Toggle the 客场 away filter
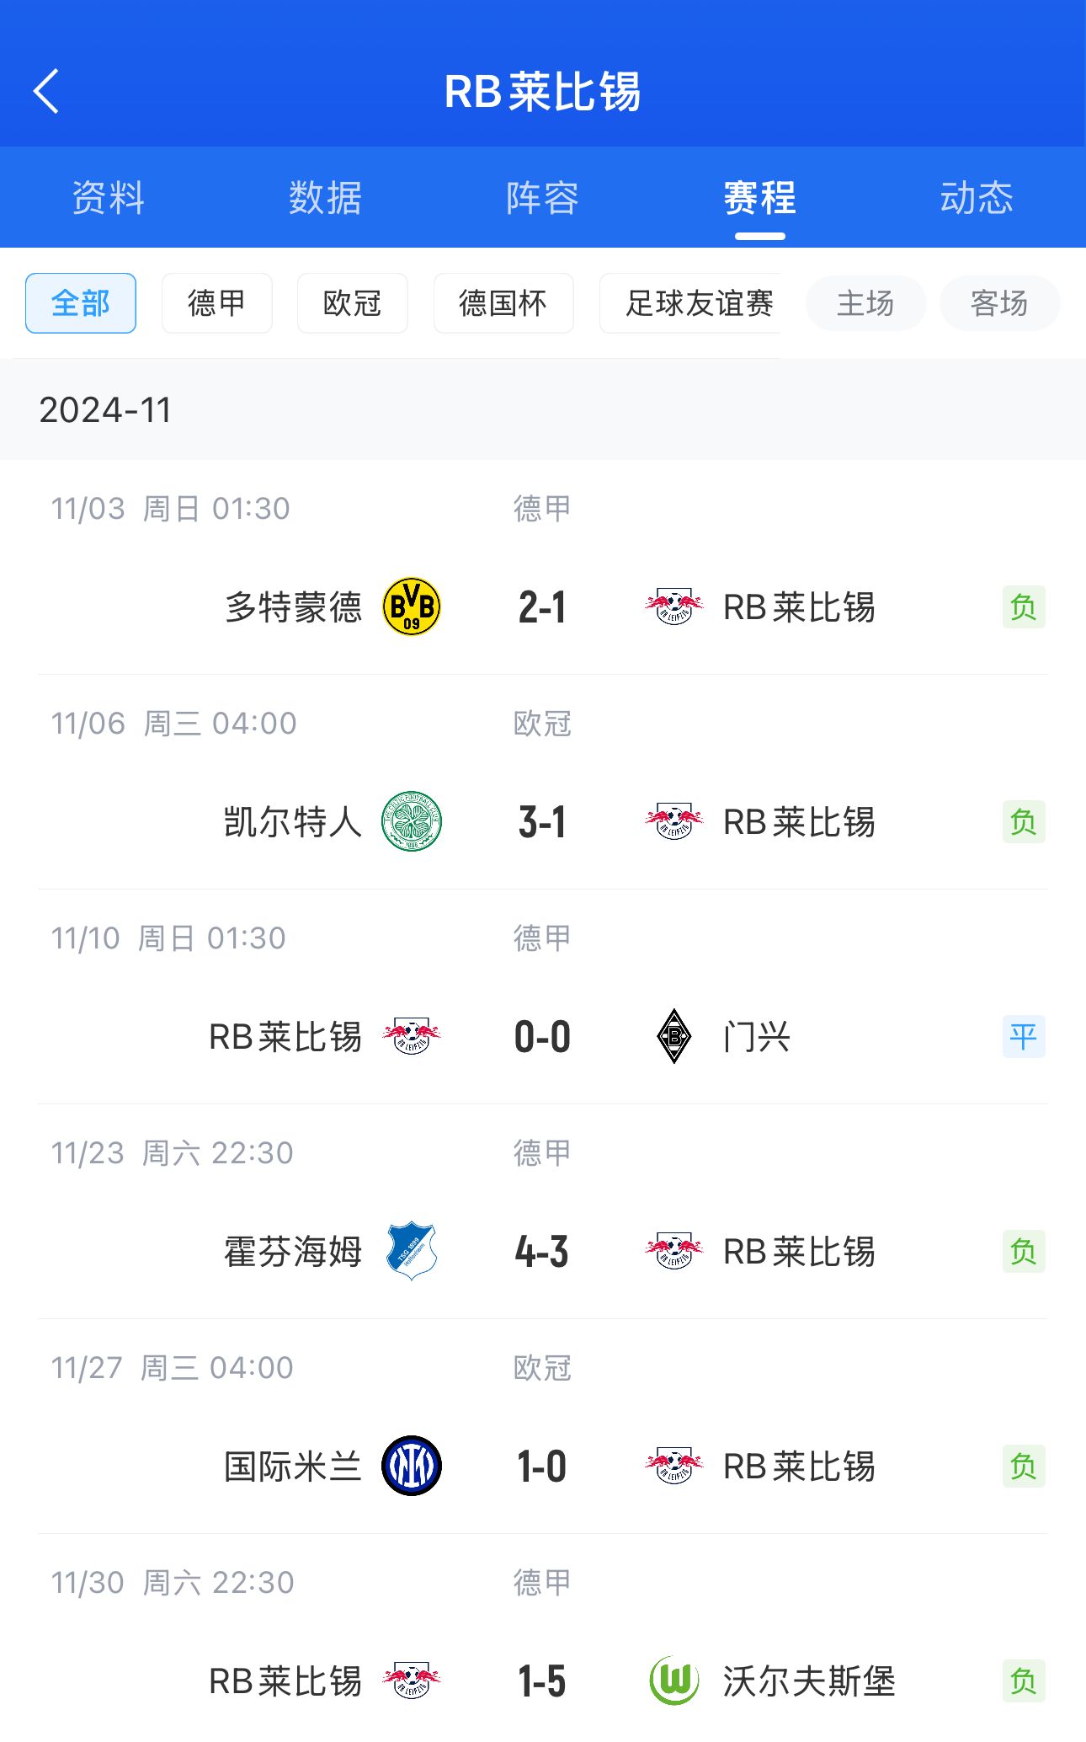This screenshot has width=1086, height=1742. 999,303
